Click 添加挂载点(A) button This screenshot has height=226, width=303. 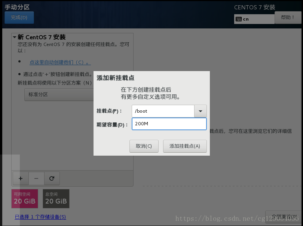[185, 146]
